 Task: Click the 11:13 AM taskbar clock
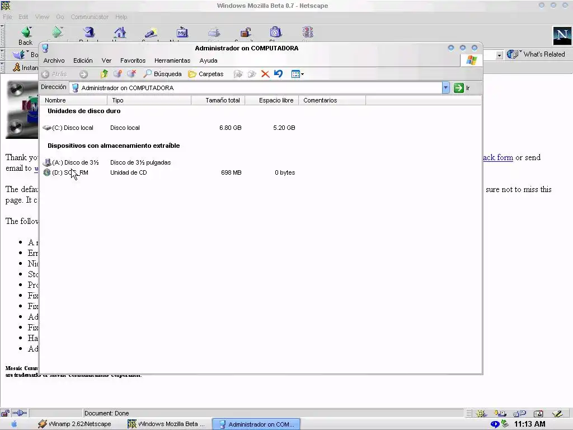529,424
